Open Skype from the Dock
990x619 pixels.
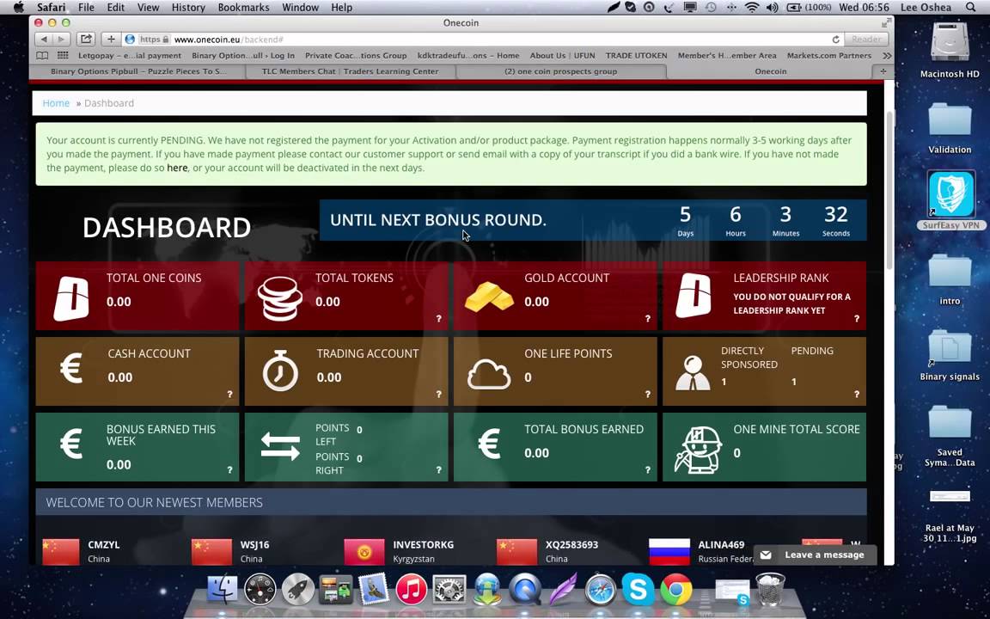639,589
